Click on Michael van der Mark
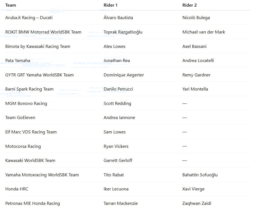This screenshot has height=217, width=254. click(203, 32)
